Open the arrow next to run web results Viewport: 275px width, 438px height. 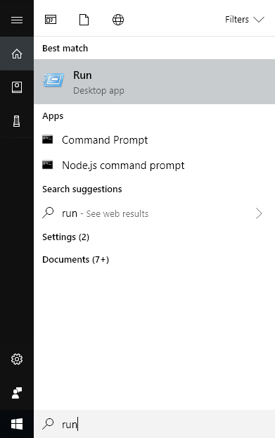(259, 213)
